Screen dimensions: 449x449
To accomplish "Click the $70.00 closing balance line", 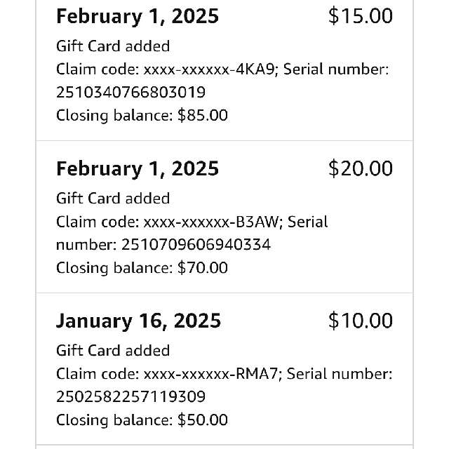I will coord(142,267).
